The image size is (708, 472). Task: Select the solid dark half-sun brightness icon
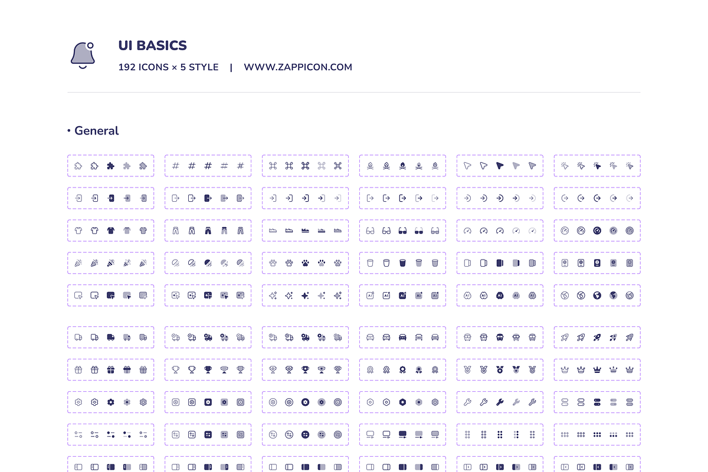point(208,263)
